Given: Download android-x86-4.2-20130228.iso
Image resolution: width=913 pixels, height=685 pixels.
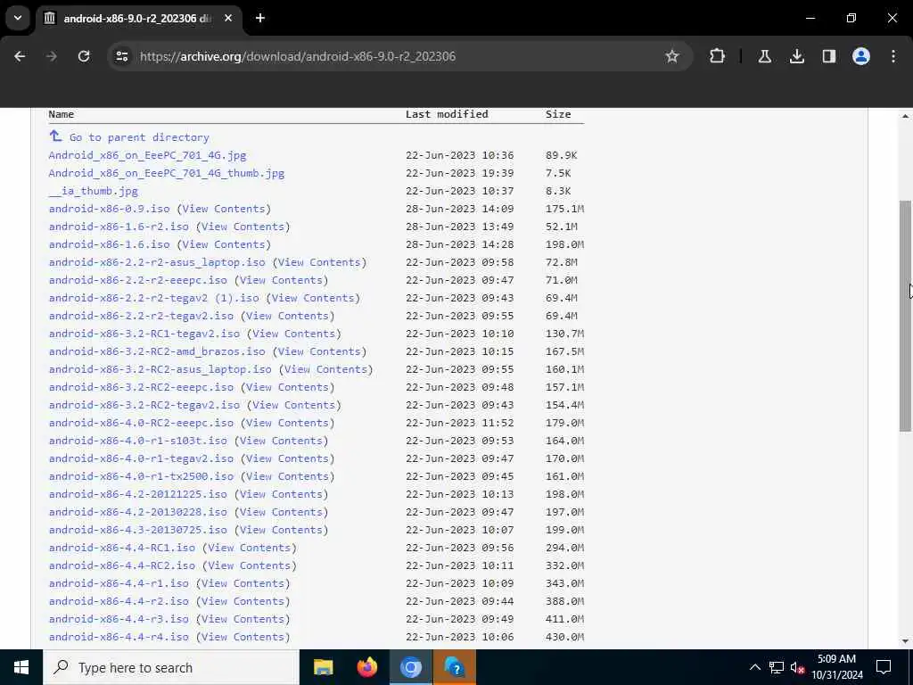Looking at the screenshot, I should [x=138, y=512].
